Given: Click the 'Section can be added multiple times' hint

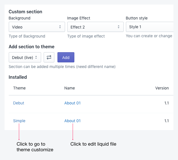Looking at the screenshot, I should (x=62, y=67).
